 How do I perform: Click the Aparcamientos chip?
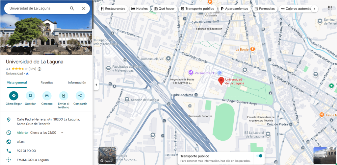point(234,9)
